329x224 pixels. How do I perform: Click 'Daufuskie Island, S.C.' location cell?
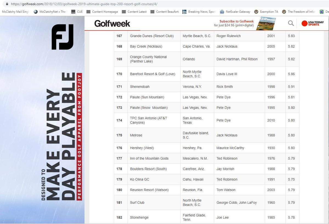coord(197,135)
